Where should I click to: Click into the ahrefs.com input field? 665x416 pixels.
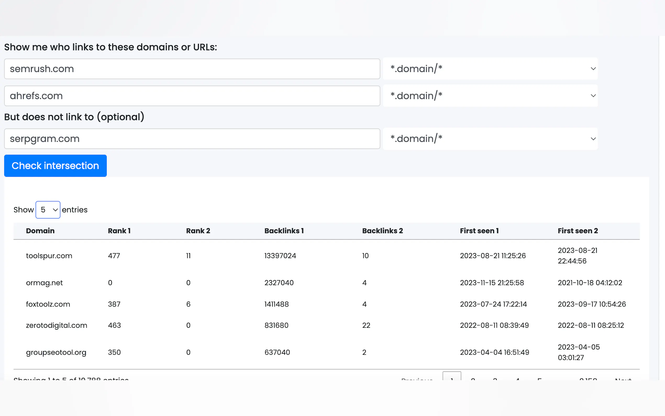pos(192,96)
